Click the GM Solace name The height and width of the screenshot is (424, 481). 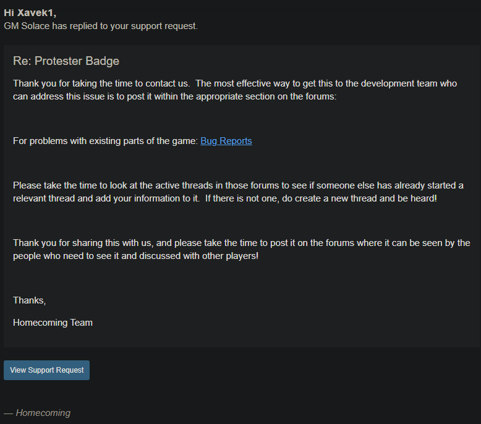click(x=27, y=26)
